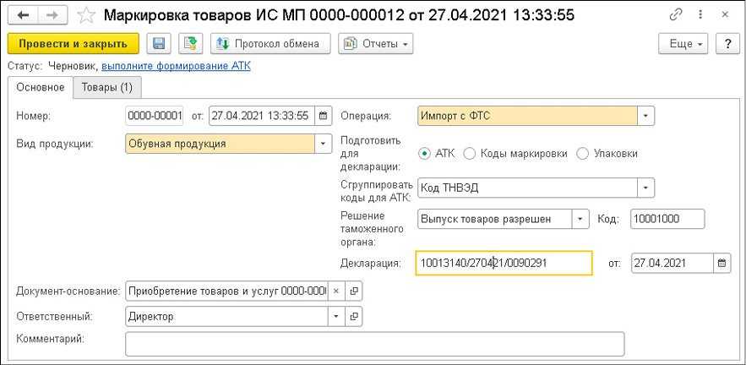Expand the Операция dropdown
This screenshot has height=365, width=746.
click(645, 116)
